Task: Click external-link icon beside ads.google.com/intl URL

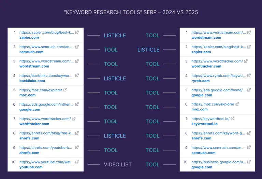Action: click(77, 104)
